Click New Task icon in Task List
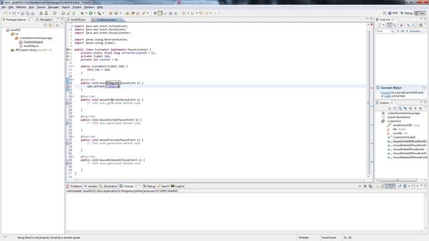 pyautogui.click(x=379, y=25)
